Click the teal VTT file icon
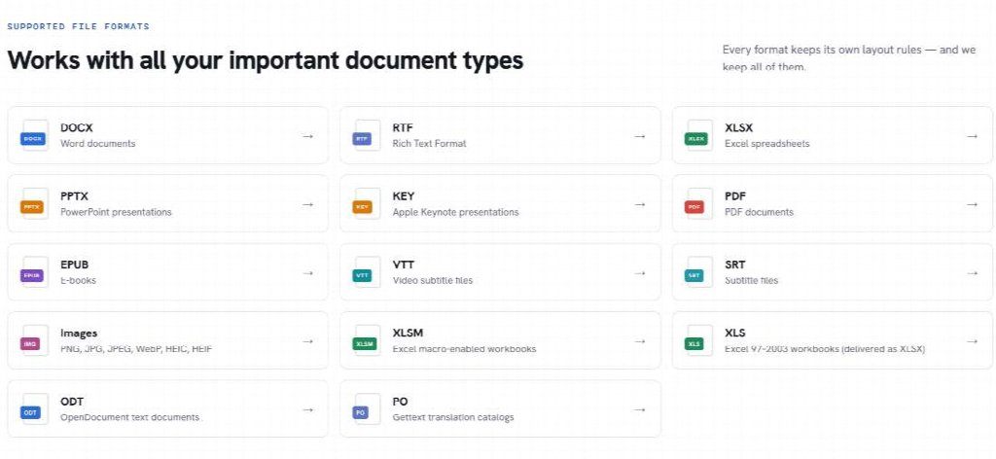Screen dimensions: 996x459 coord(367,272)
